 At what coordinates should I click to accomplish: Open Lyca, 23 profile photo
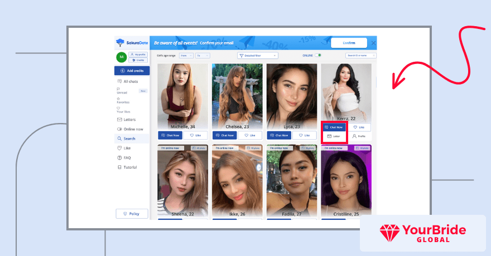(x=291, y=96)
